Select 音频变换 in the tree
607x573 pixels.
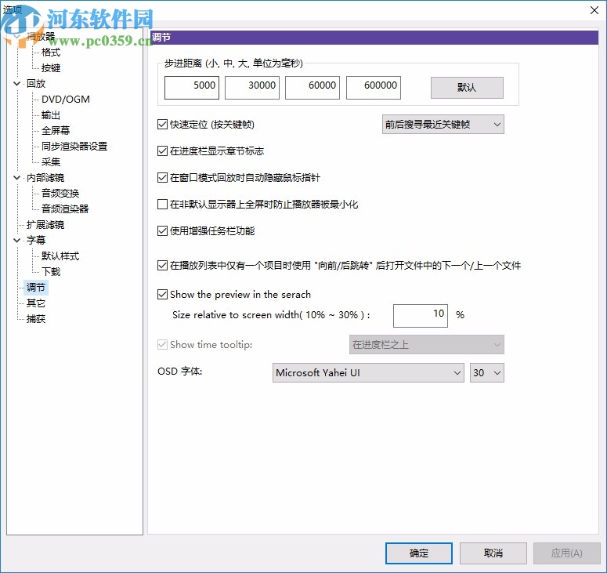click(x=60, y=194)
